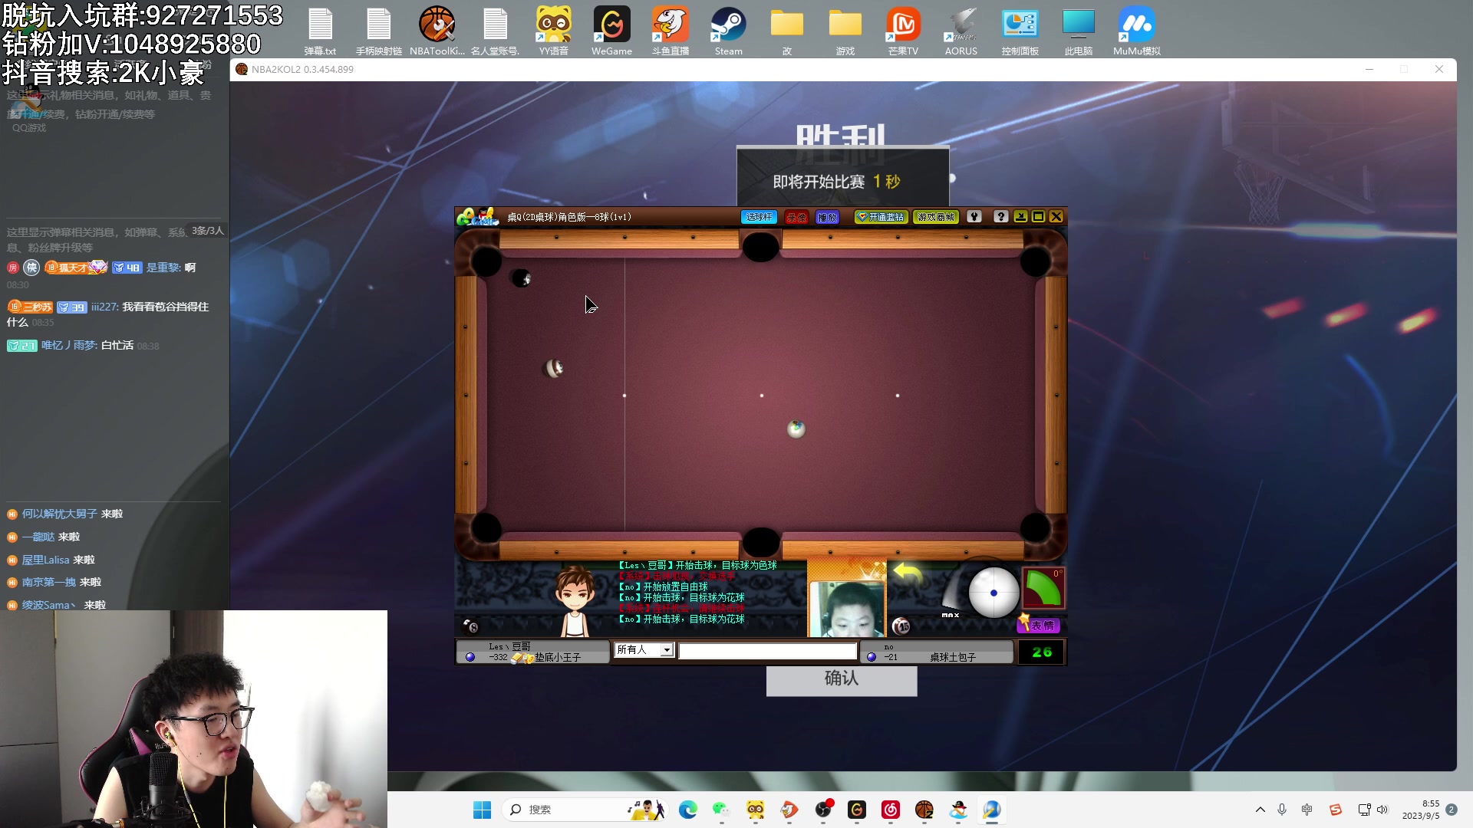1473x828 pixels.
Task: Open the 表情 emoticon button
Action: (1040, 626)
